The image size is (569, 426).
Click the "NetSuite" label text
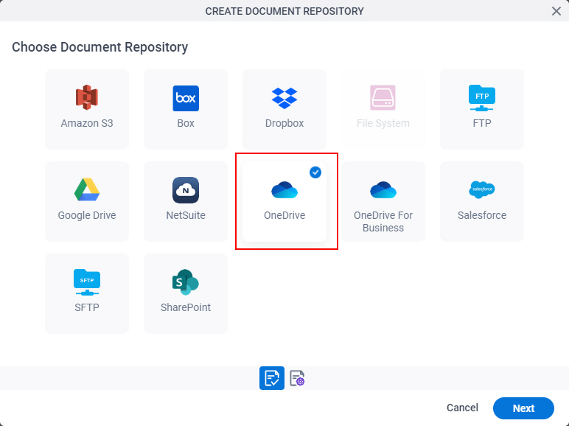(x=186, y=215)
